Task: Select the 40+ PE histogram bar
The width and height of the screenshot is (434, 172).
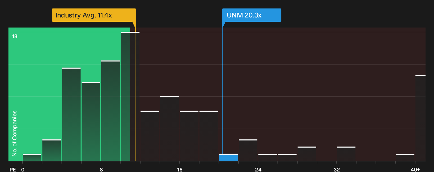Action: (x=421, y=118)
